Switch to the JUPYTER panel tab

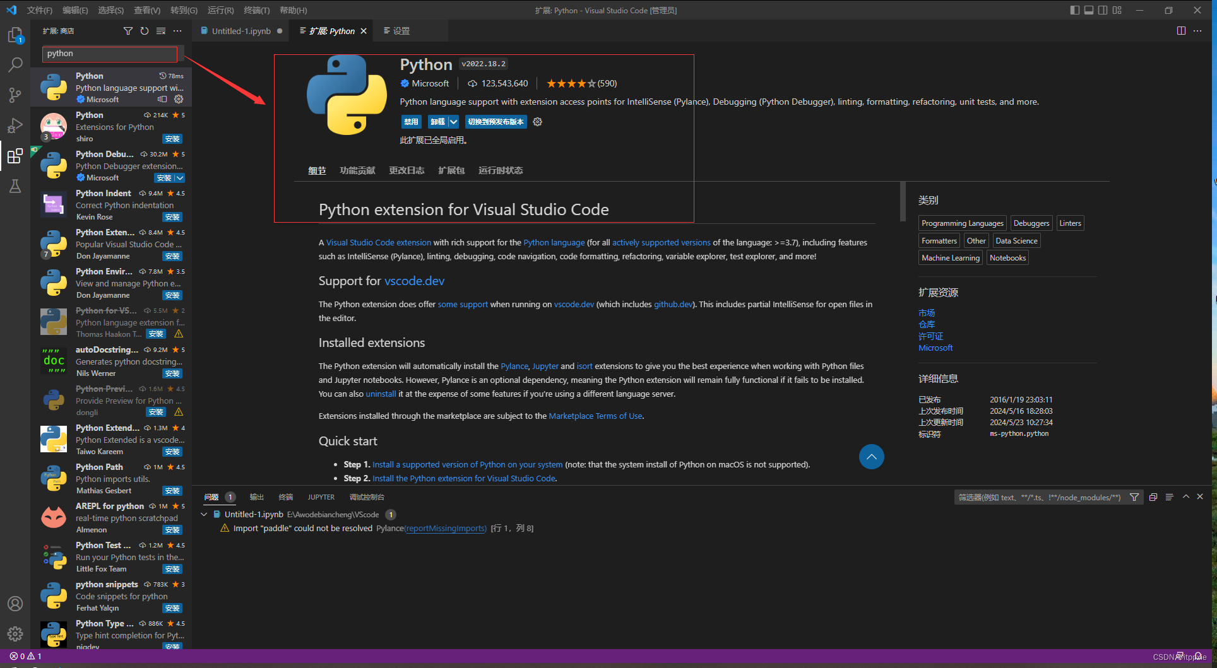tap(321, 497)
